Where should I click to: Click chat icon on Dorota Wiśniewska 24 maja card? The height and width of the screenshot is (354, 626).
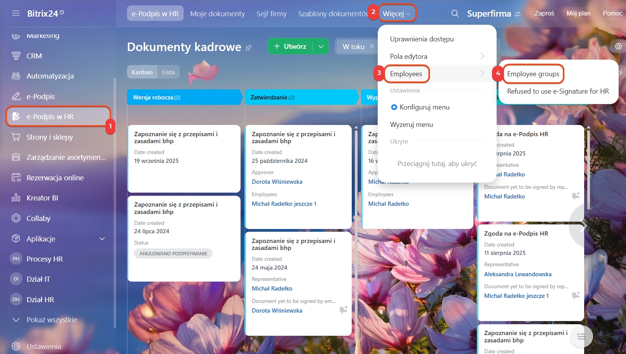coord(343,310)
